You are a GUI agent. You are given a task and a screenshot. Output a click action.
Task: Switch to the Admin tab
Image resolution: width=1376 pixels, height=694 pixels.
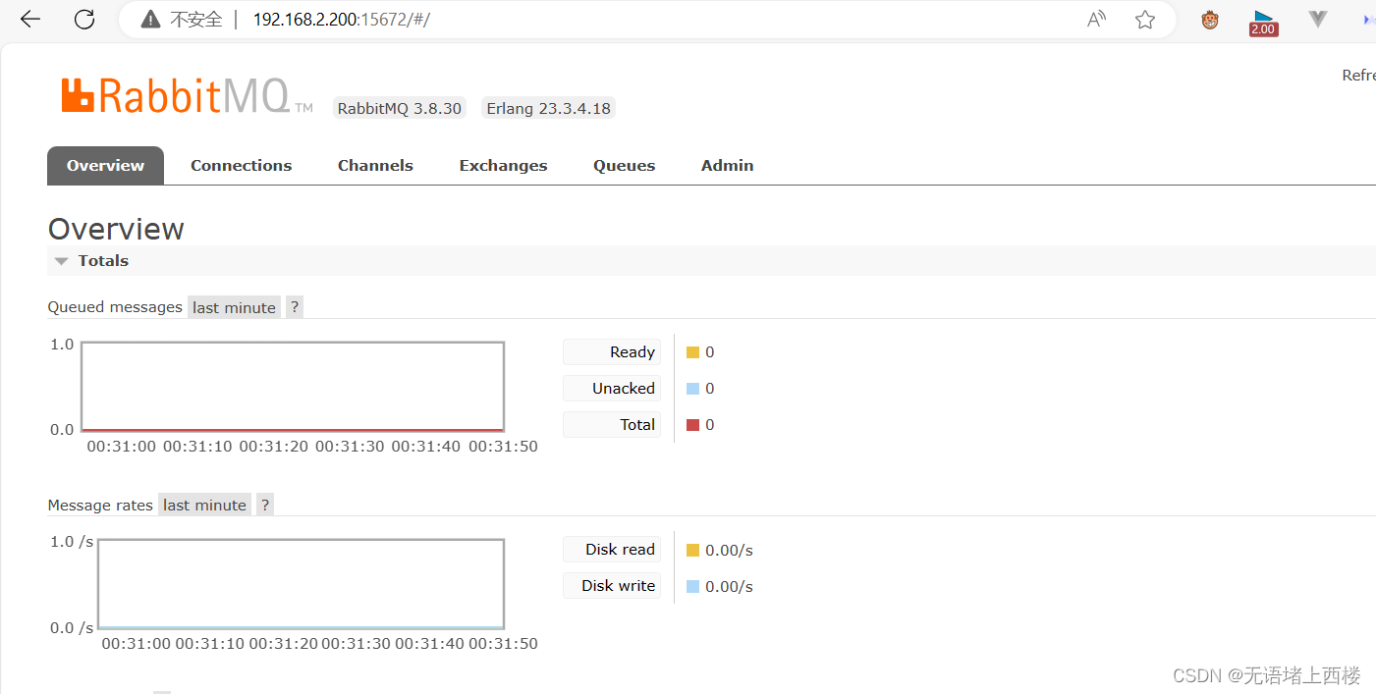point(727,165)
